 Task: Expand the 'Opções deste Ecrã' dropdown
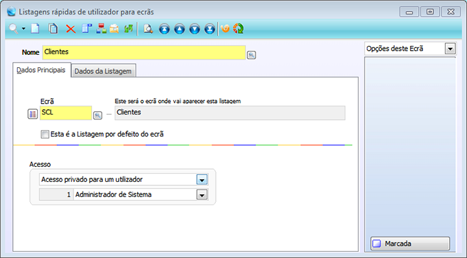450,49
